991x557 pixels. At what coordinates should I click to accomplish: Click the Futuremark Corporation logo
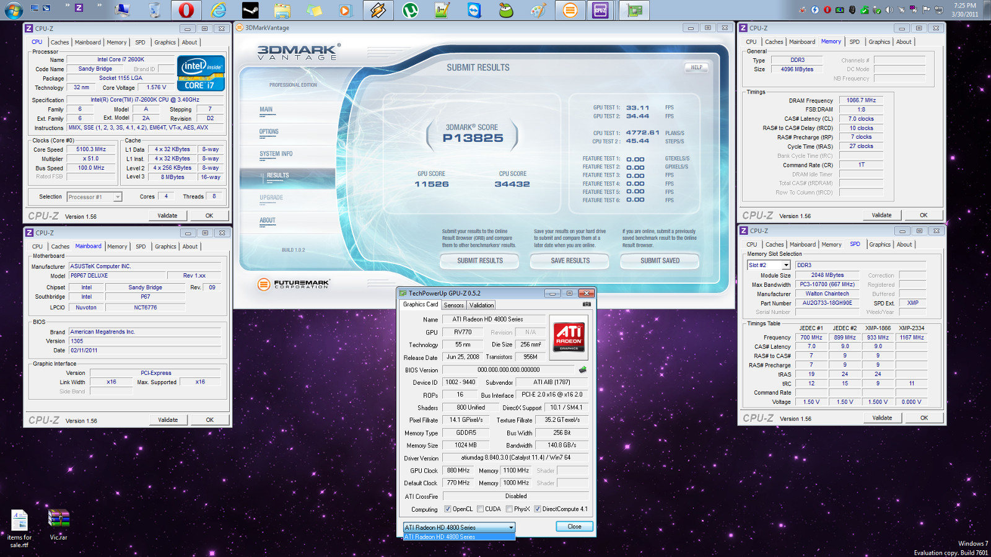[294, 284]
